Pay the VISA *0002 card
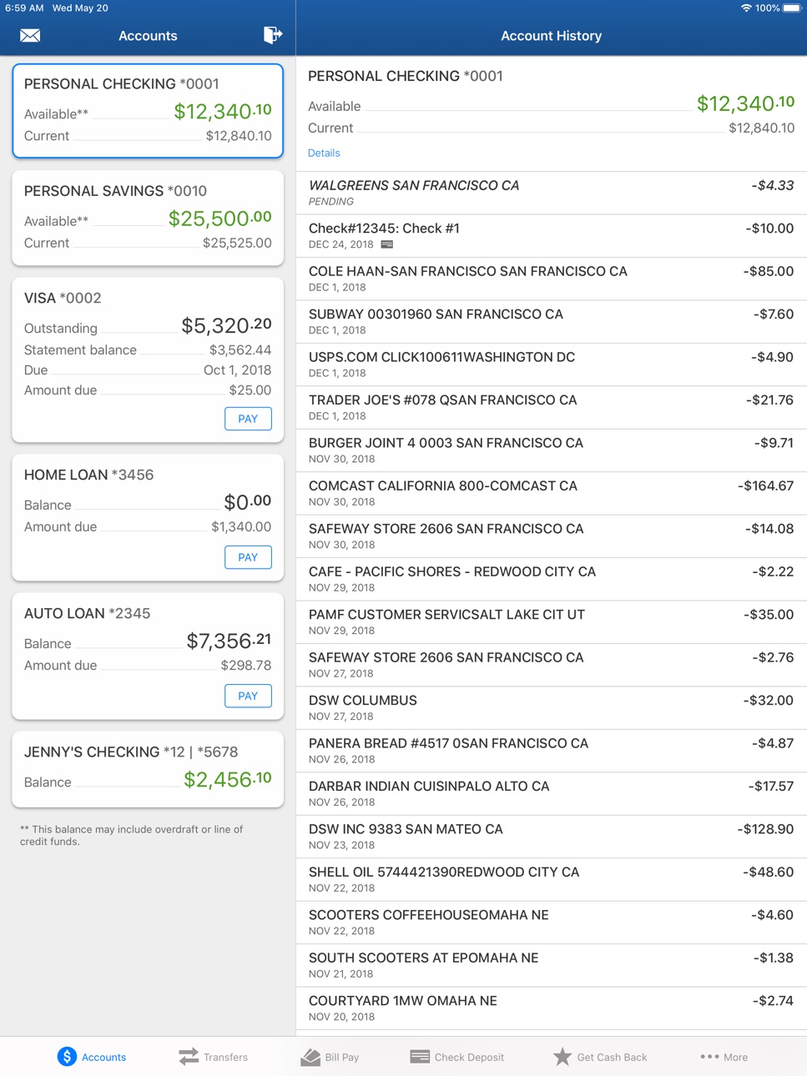Viewport: 807px width, 1076px height. [x=248, y=419]
